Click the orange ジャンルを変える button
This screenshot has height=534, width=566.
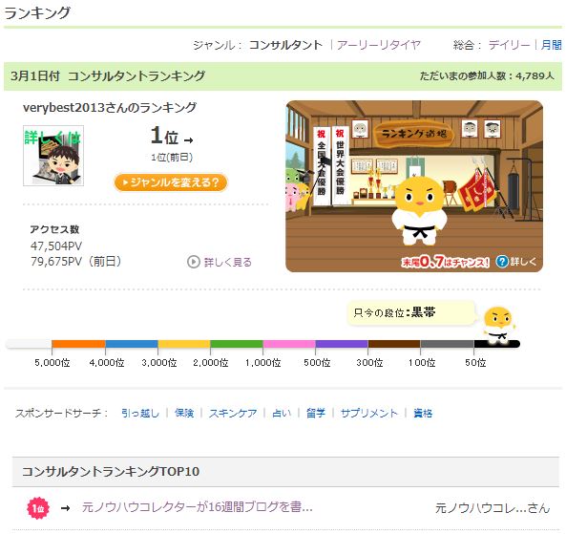pyautogui.click(x=171, y=182)
